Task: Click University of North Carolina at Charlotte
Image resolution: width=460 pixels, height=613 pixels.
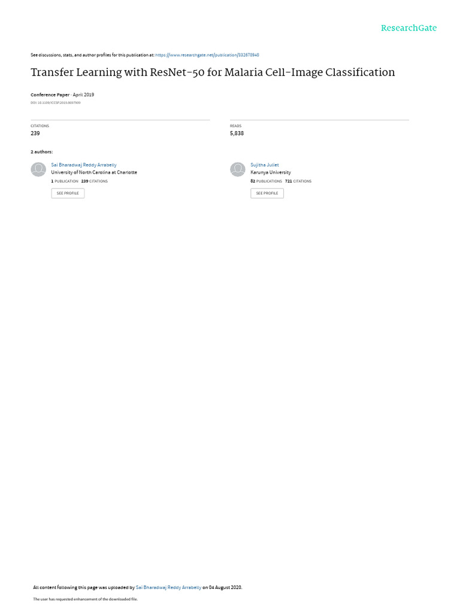Action: [x=94, y=172]
